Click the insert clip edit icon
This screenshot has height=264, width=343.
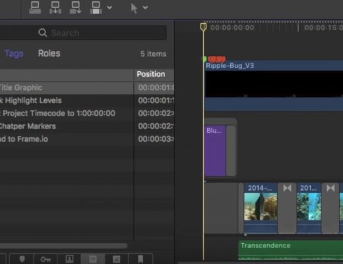(x=55, y=8)
